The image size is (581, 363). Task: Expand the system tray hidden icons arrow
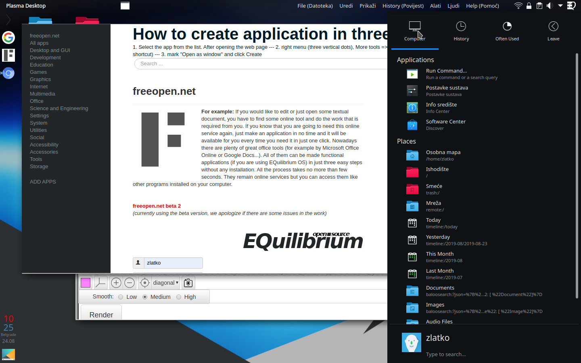560,6
